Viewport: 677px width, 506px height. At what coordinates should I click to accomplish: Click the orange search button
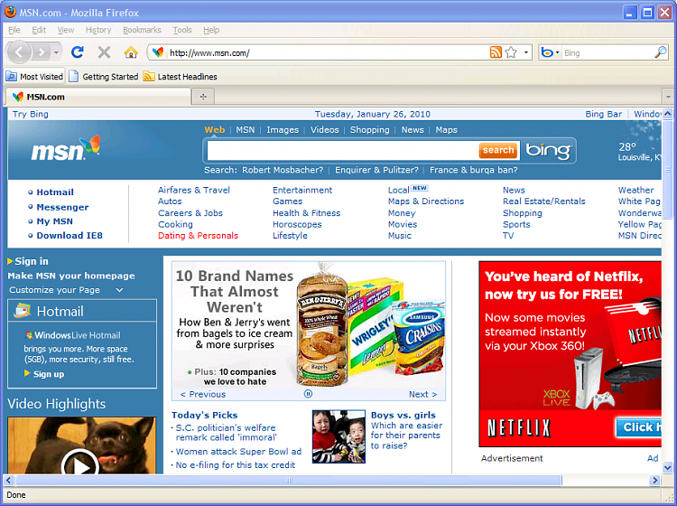point(498,150)
